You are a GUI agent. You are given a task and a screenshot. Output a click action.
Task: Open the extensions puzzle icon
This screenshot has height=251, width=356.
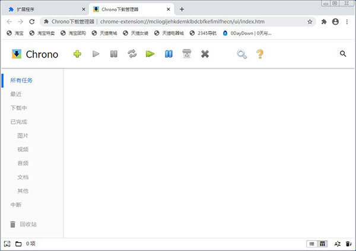pos(324,21)
